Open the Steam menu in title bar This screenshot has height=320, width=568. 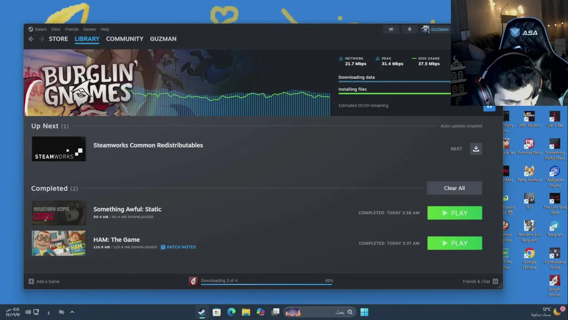pos(37,29)
